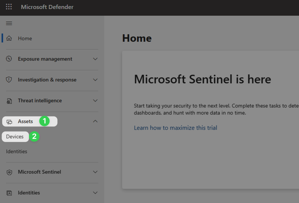Click the Microsoft Sentinel is here heading
Screen dimensions: 299x203
coord(203,79)
